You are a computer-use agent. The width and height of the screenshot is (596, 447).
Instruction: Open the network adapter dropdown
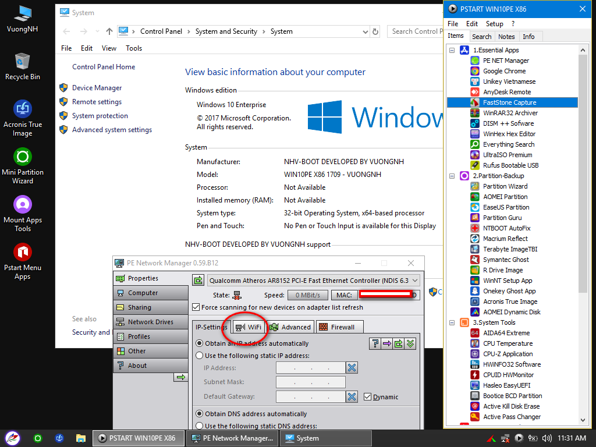[x=415, y=281]
